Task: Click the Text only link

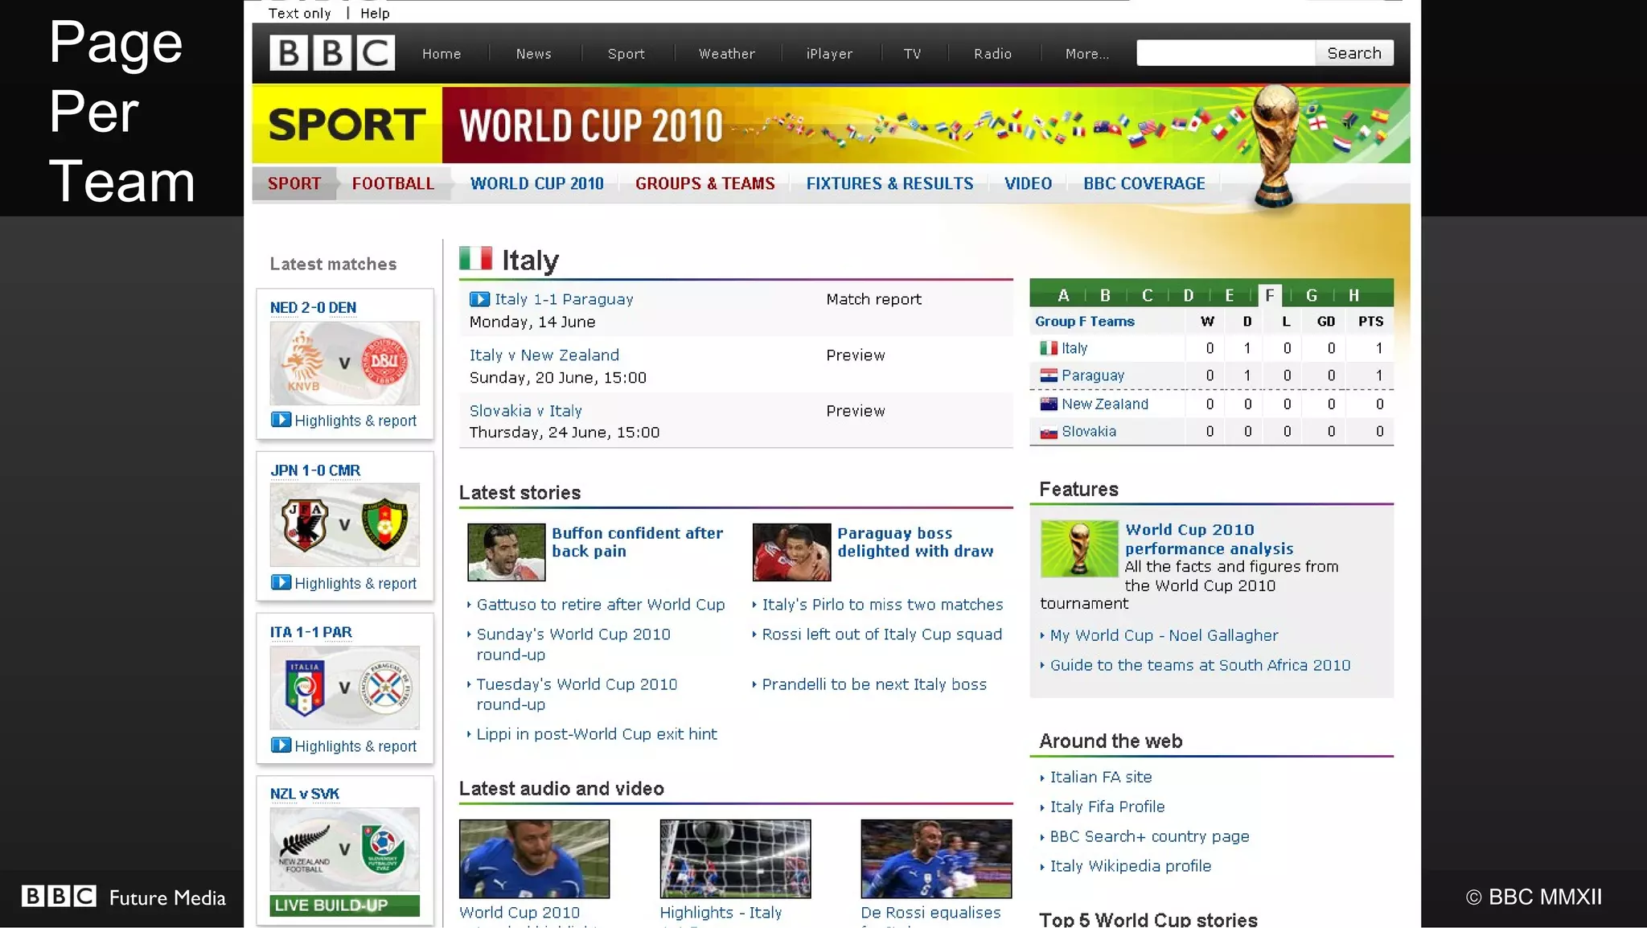Action: click(x=299, y=13)
